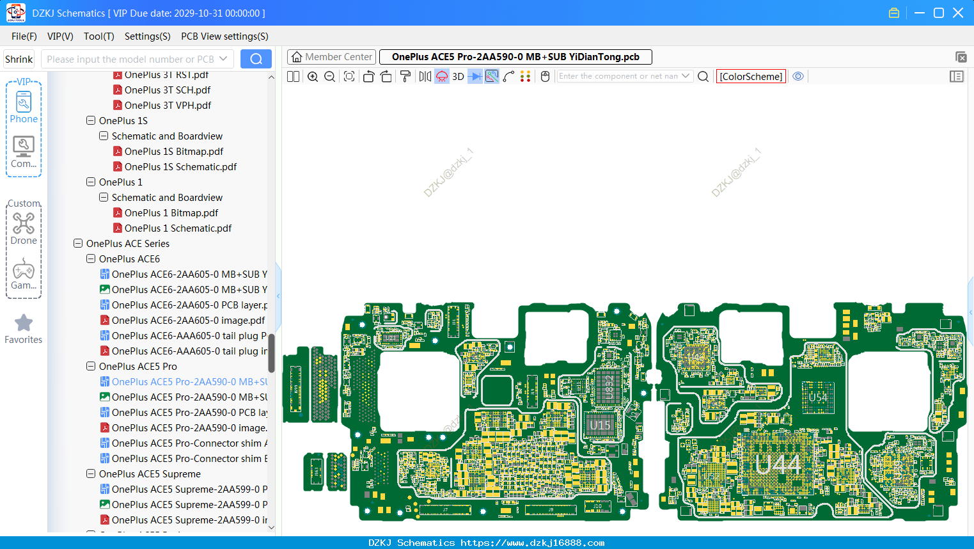Toggle the highlighted net-trace tool
974x549 pixels.
coord(492,77)
